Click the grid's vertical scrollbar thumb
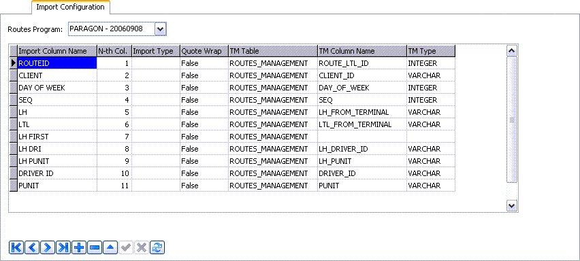Viewport: 580px width, 261px height. 511,119
